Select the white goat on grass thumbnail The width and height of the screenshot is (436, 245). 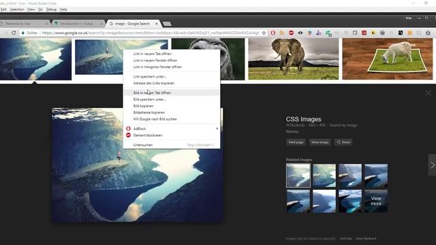(x=388, y=59)
